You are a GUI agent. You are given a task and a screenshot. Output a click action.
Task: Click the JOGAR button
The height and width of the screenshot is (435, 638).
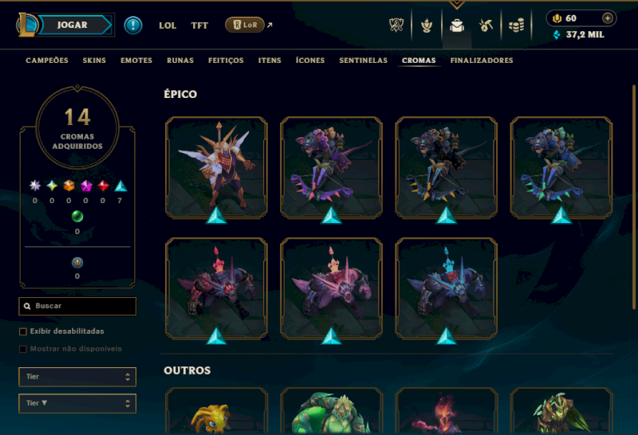(x=72, y=25)
